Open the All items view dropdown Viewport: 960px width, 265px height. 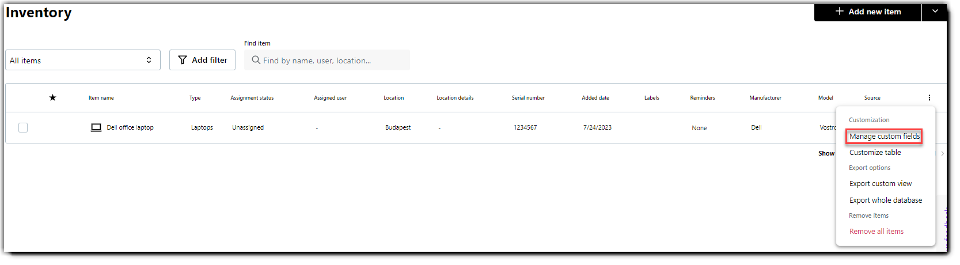[x=83, y=60]
